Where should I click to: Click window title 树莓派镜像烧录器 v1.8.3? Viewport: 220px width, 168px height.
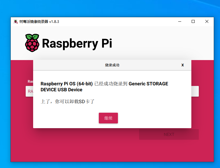(39, 21)
